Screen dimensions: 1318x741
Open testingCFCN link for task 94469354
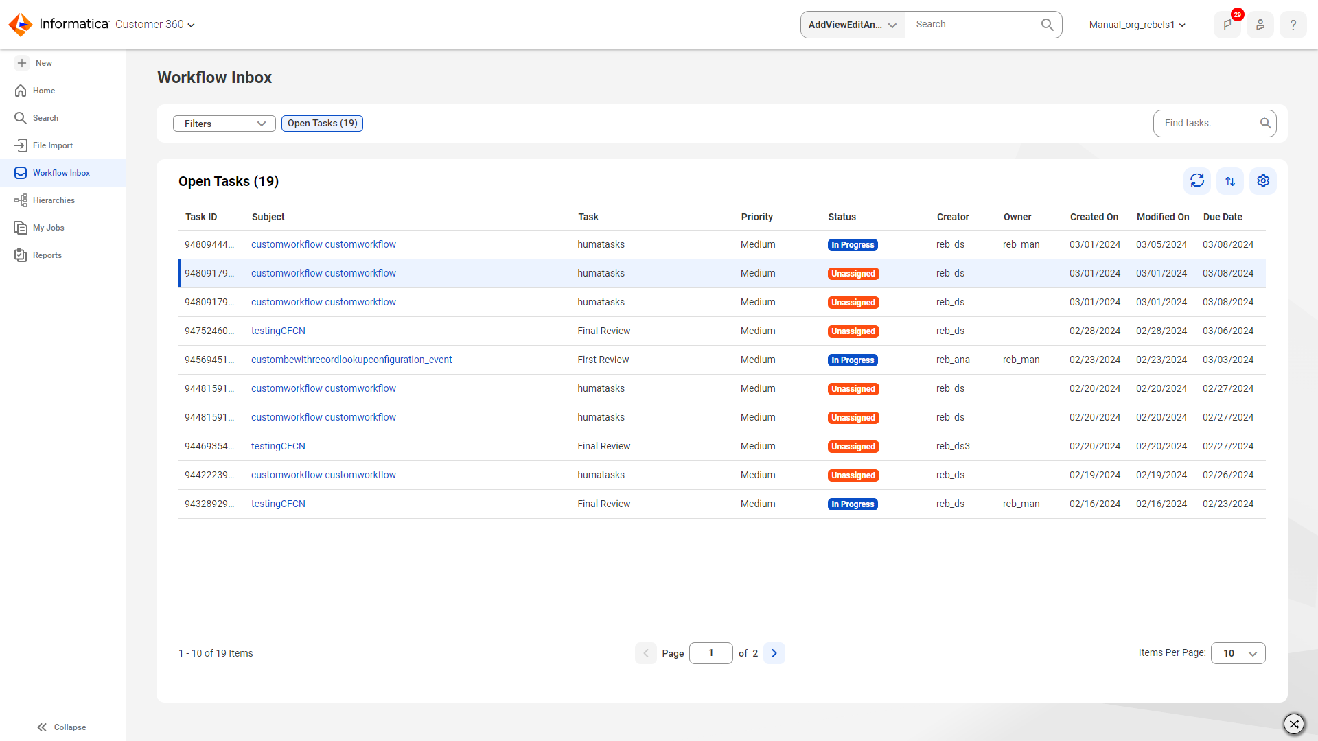278,447
